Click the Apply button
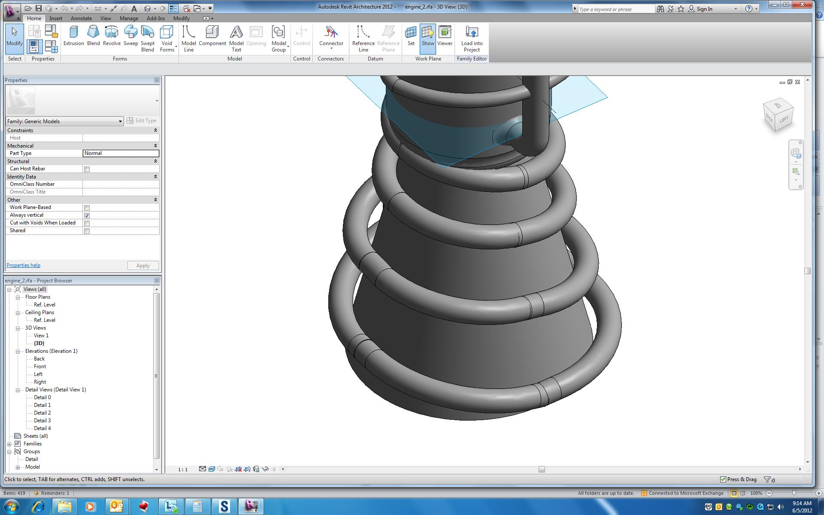Image resolution: width=824 pixels, height=515 pixels. pyautogui.click(x=143, y=266)
